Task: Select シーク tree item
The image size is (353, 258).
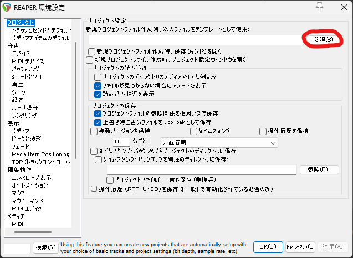Action: [x=19, y=92]
